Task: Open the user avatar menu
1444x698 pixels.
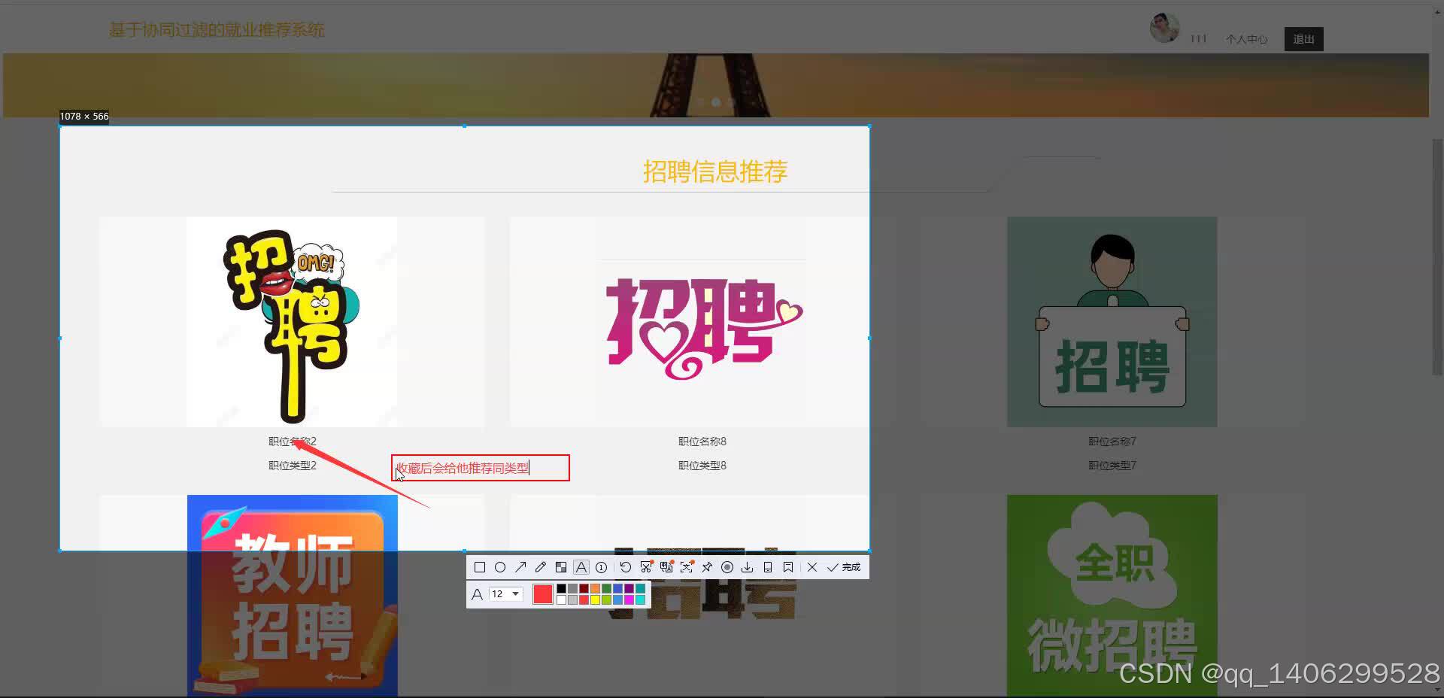Action: pos(1163,29)
